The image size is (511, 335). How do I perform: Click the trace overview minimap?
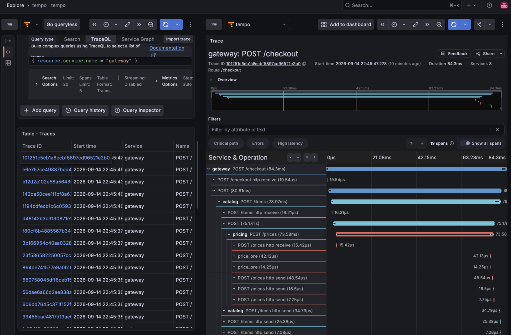pos(356,100)
